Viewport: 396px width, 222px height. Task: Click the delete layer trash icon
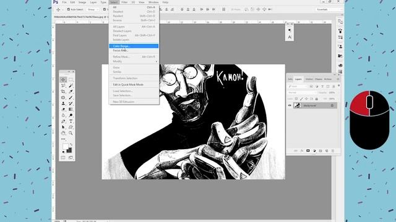(x=333, y=150)
